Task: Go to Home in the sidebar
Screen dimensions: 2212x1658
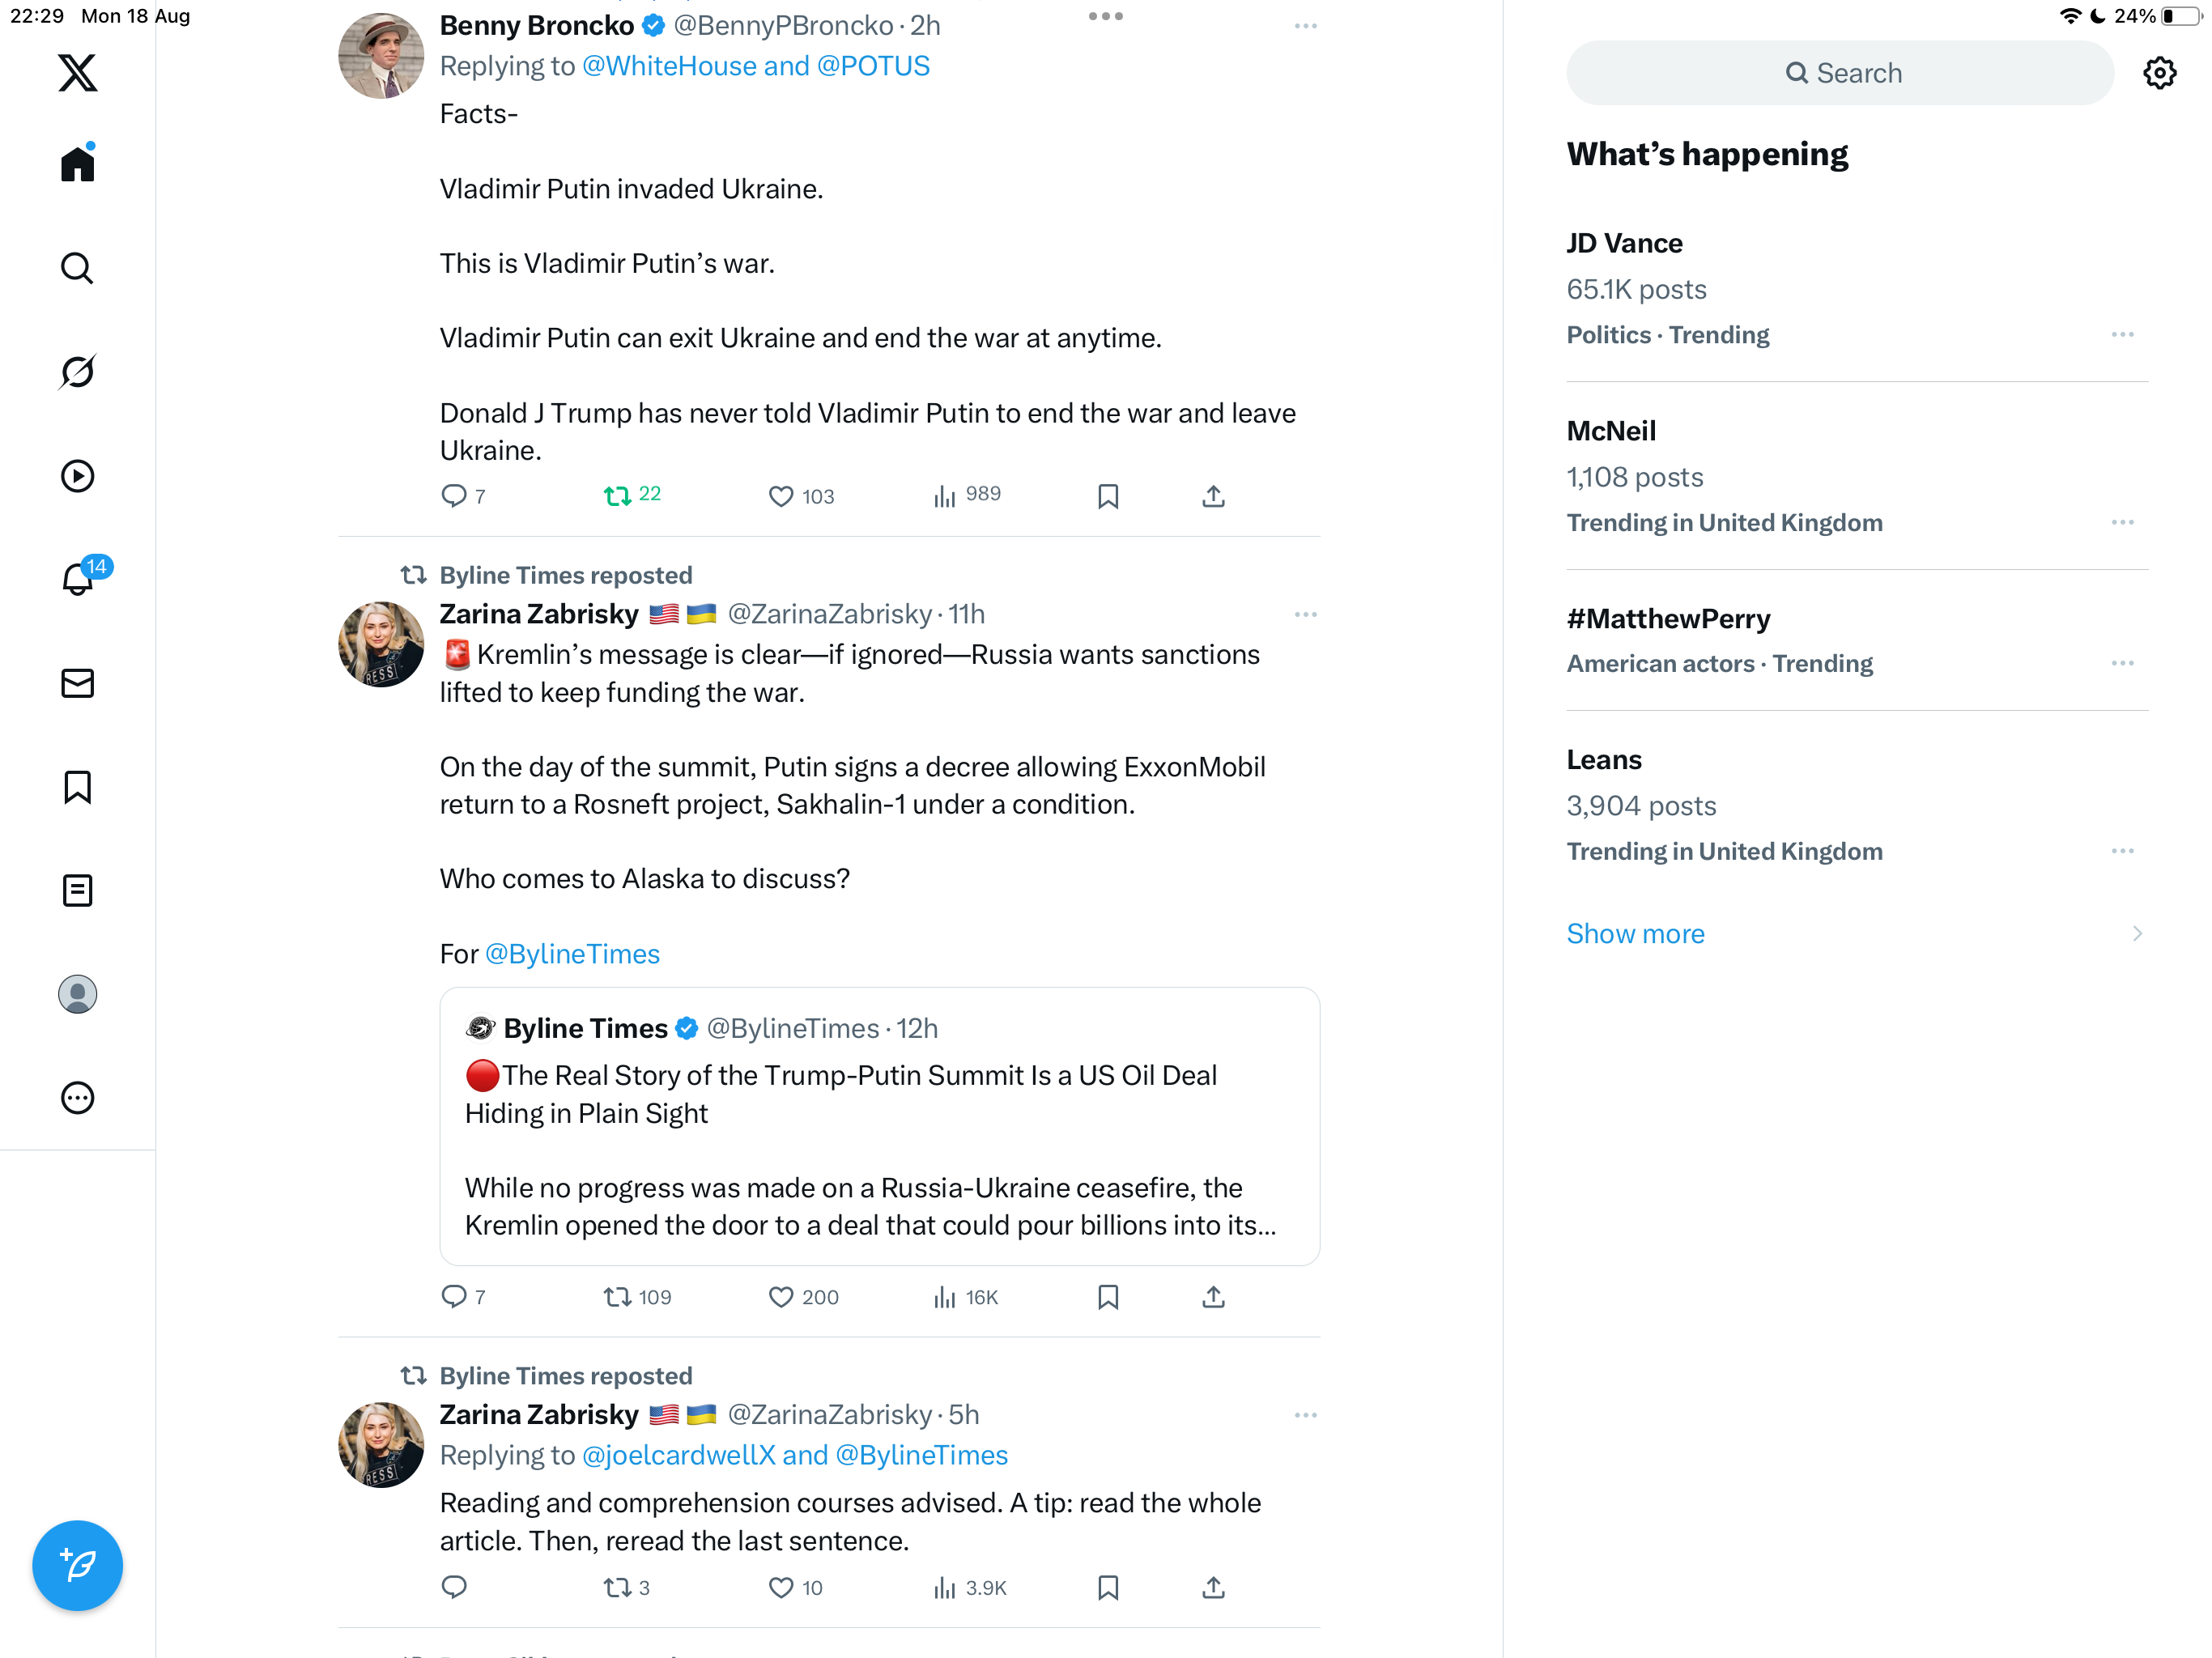Action: (x=77, y=164)
